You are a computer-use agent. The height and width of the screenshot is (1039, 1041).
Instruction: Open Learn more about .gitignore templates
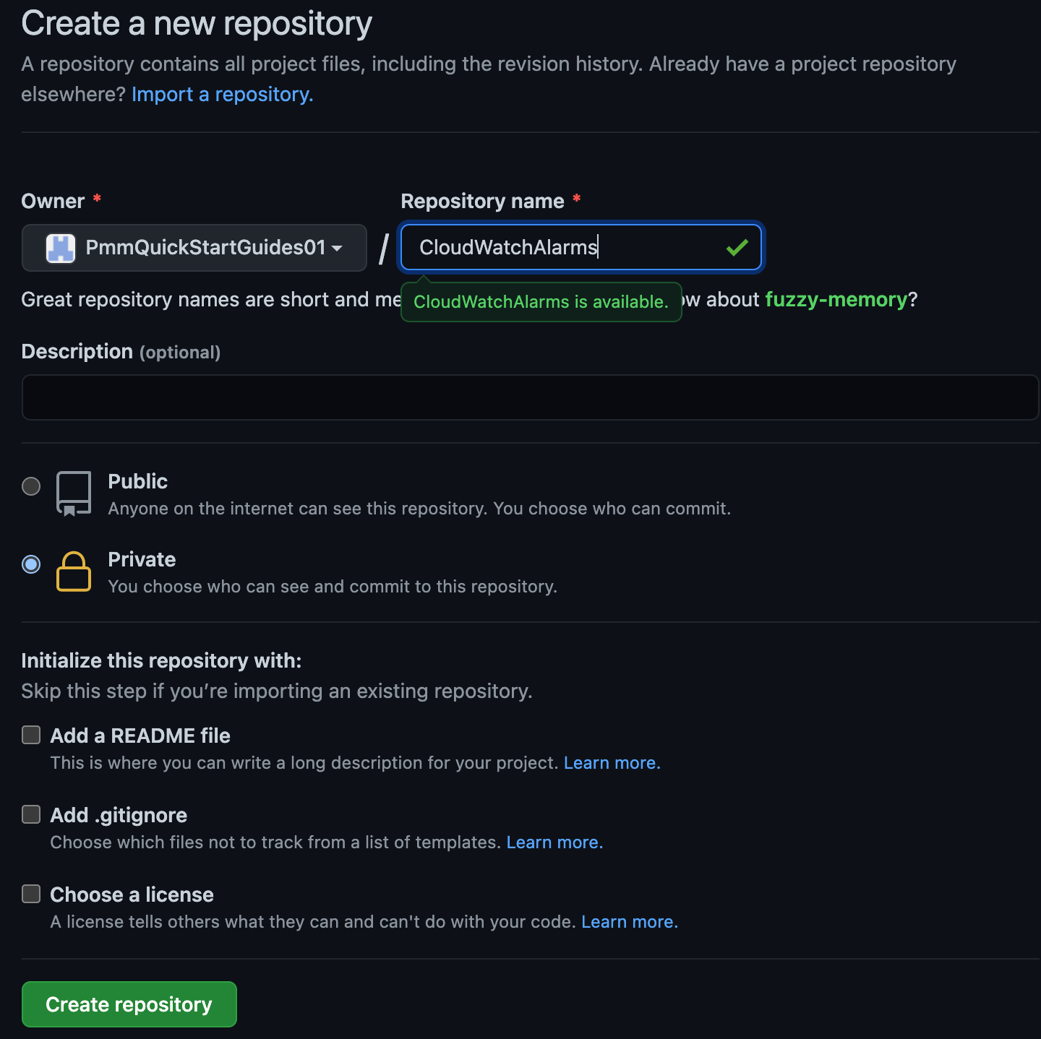[554, 842]
